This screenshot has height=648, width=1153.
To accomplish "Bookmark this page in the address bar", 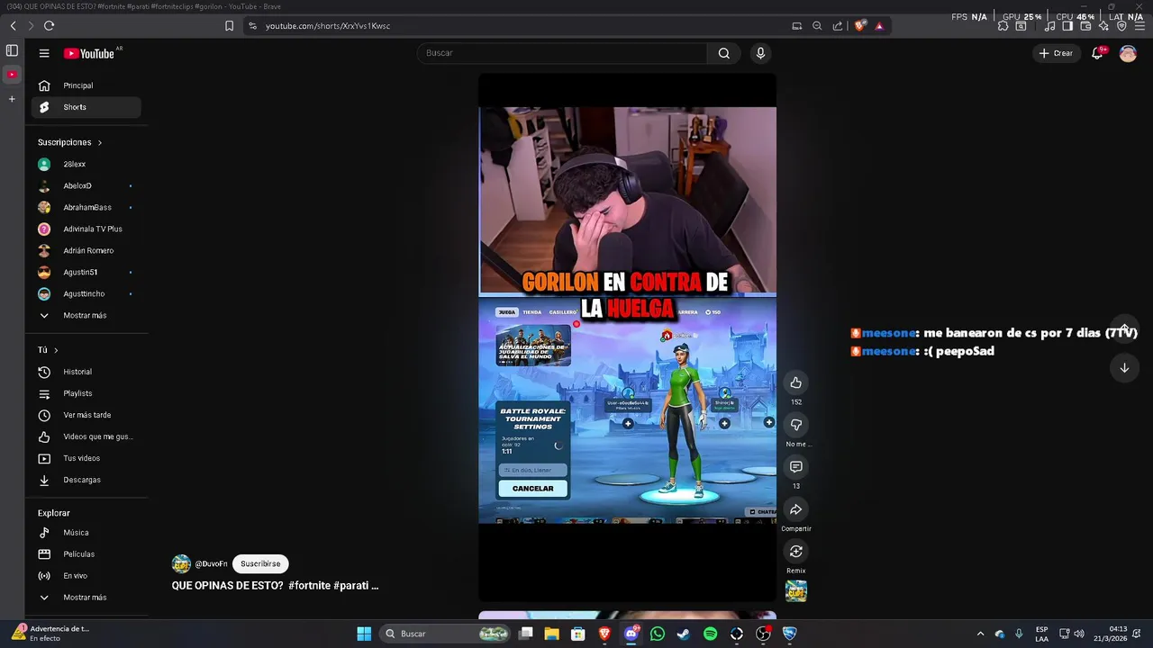I will pyautogui.click(x=229, y=26).
